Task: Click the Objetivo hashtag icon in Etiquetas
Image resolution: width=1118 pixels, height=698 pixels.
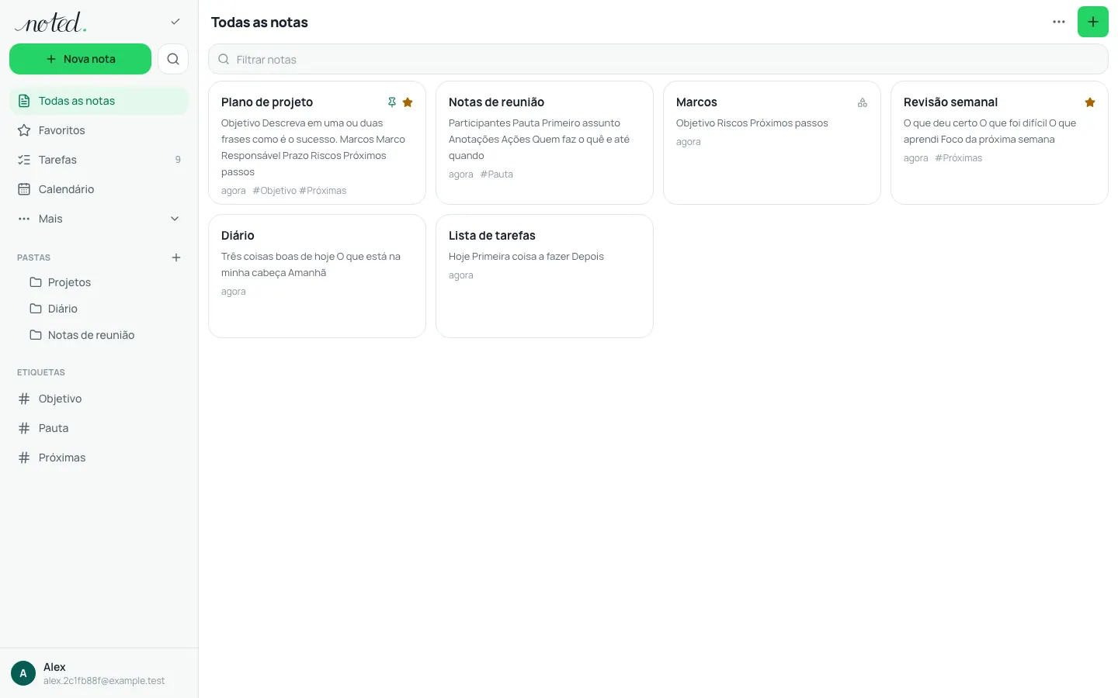Action: 24,399
